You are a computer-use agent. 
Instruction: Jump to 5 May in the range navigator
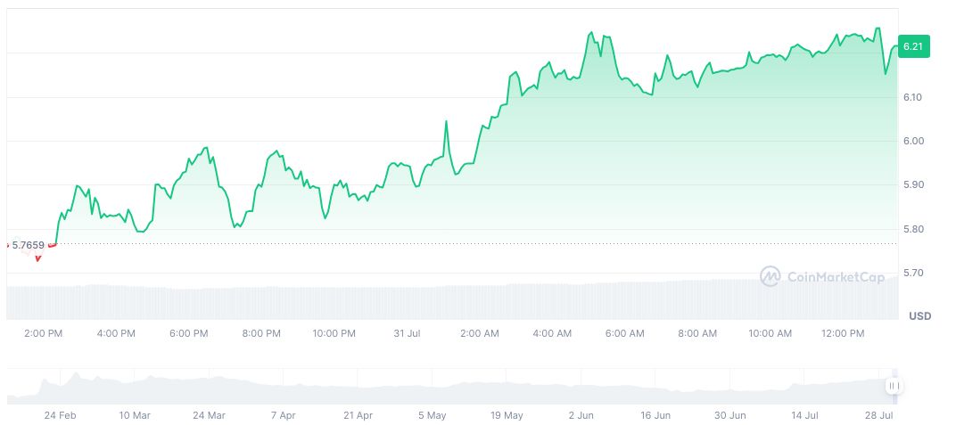[432, 415]
